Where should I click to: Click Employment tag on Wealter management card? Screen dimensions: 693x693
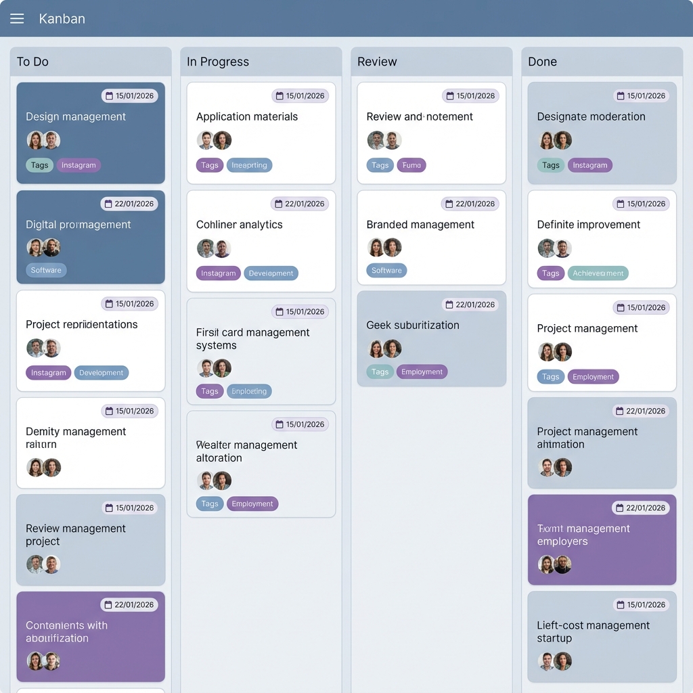tap(252, 504)
